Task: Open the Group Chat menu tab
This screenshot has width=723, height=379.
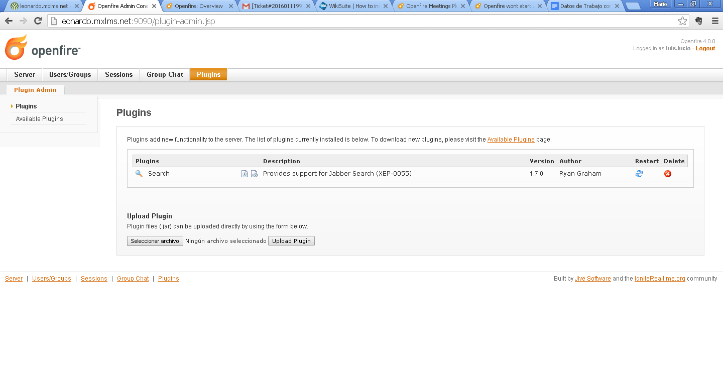Action: [165, 74]
